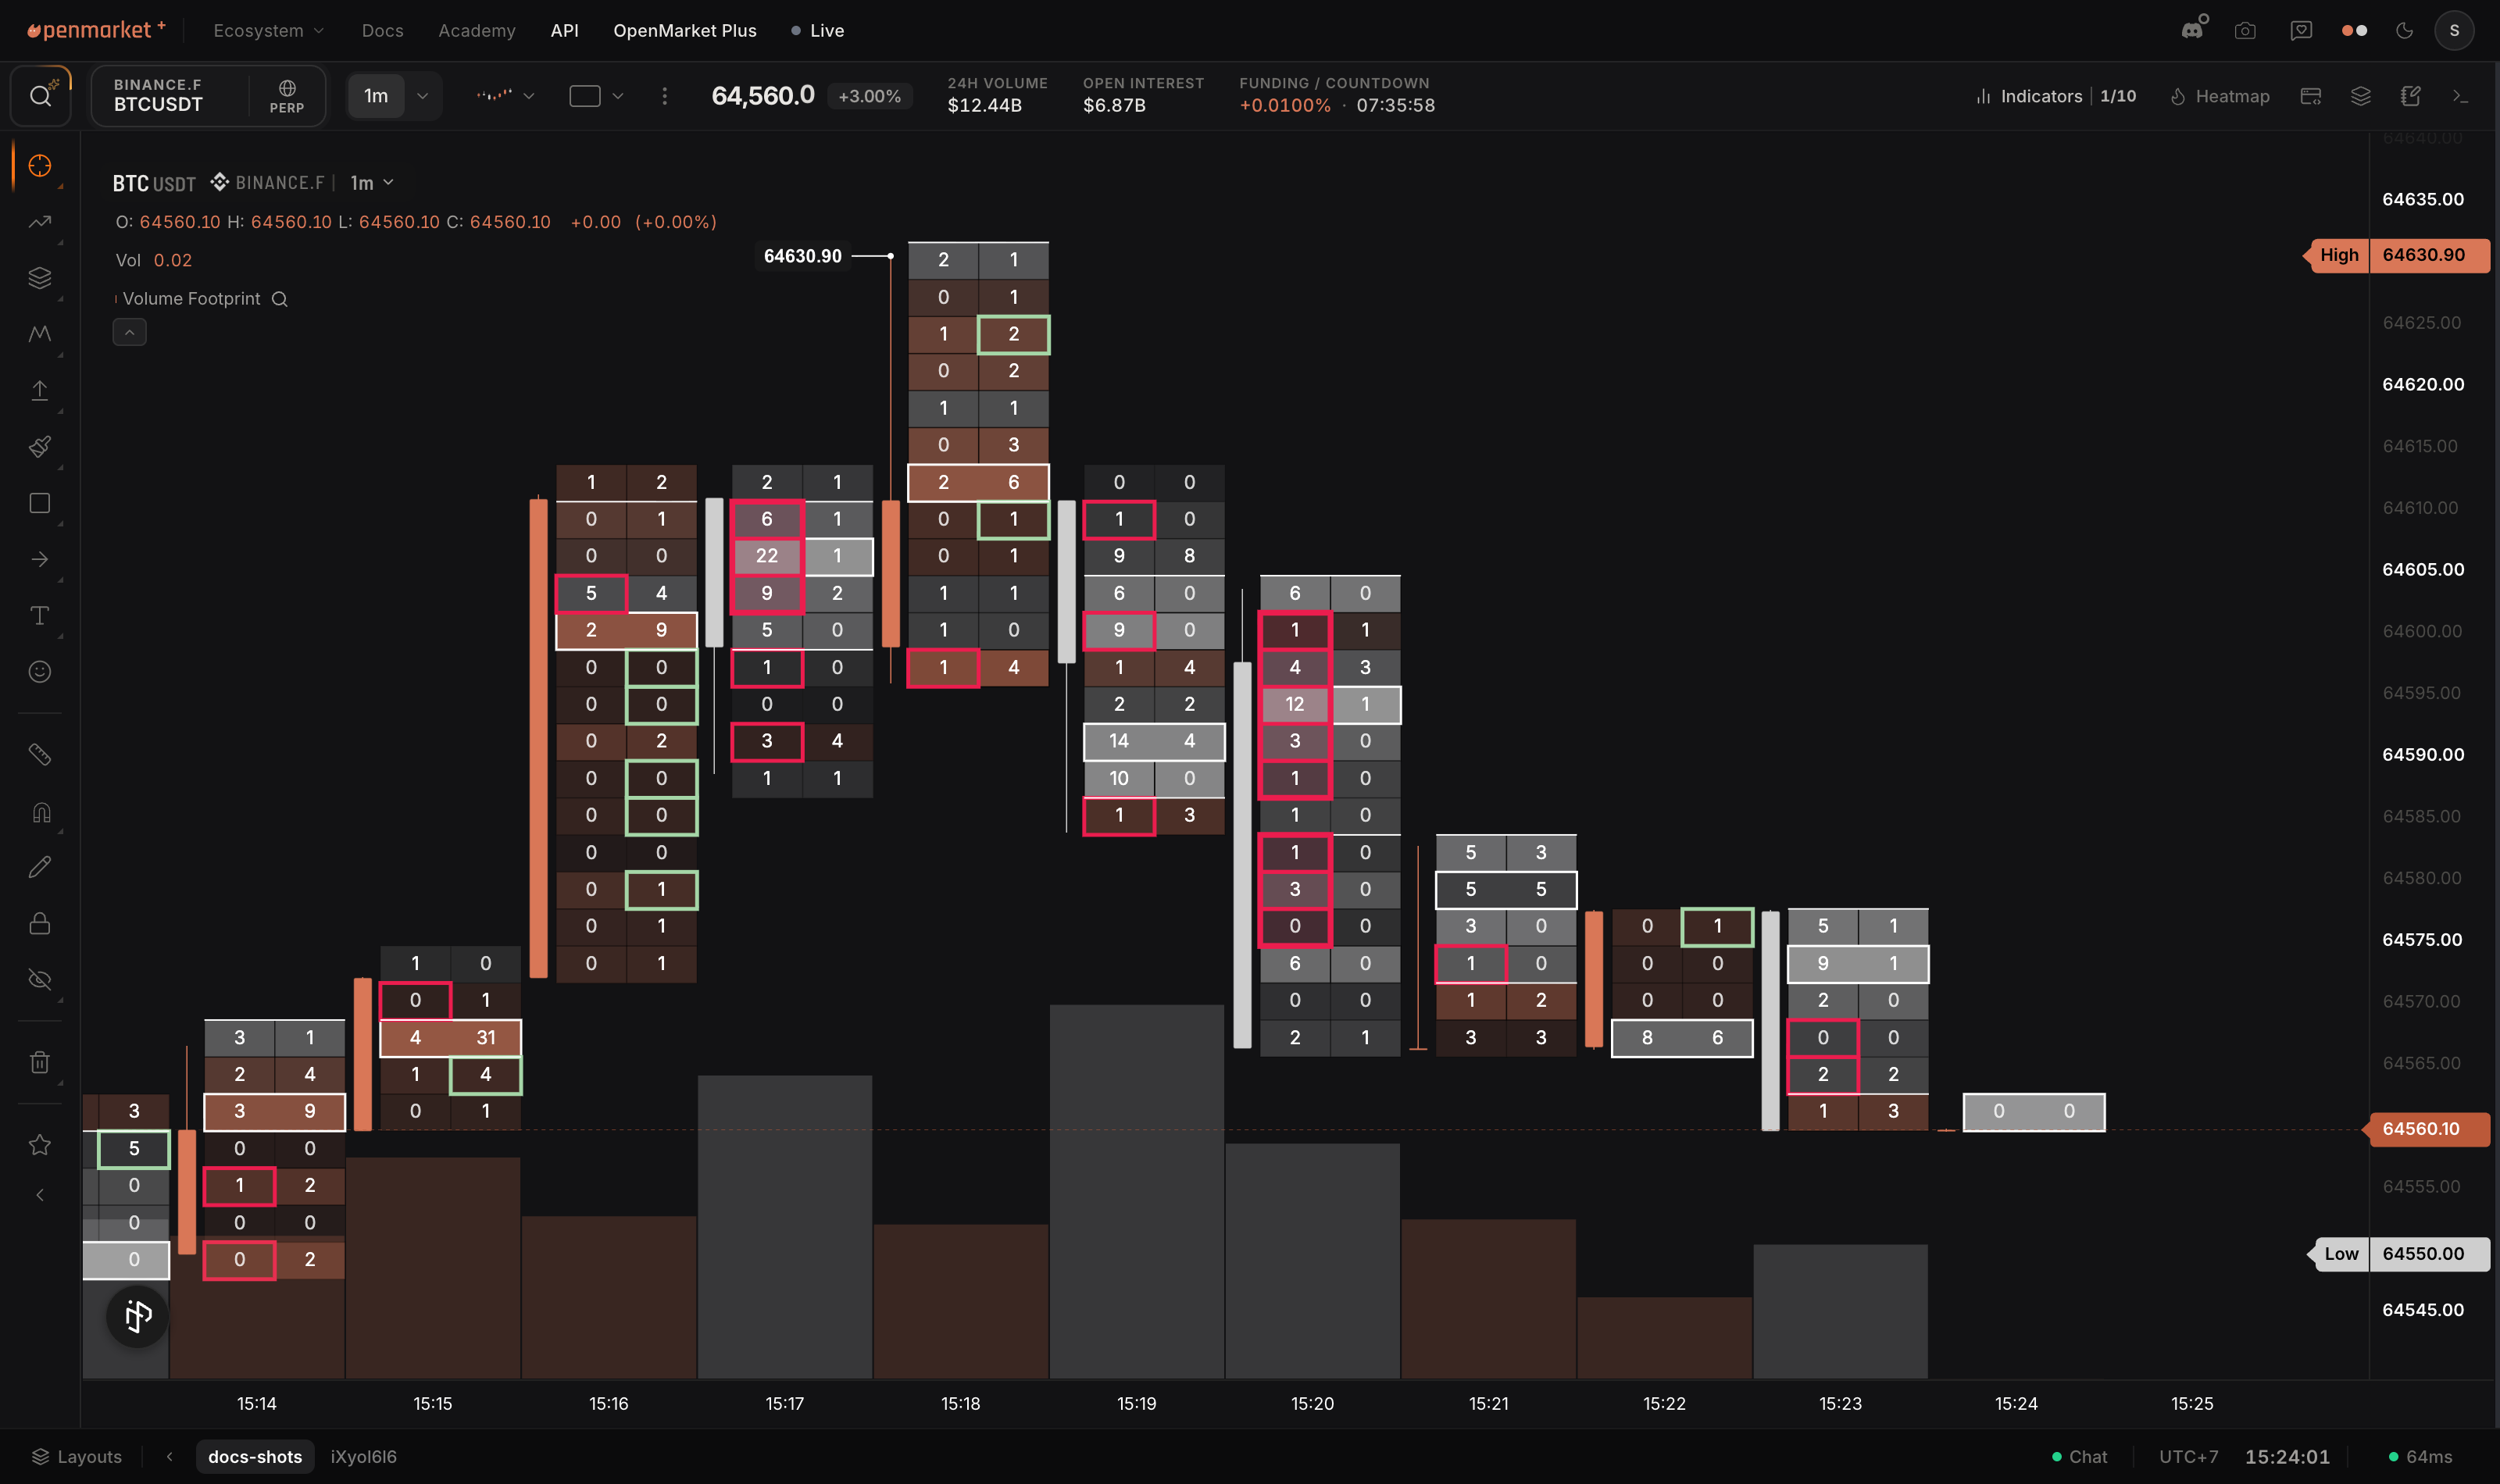Open the timeframe dropdown arrow
The width and height of the screenshot is (2500, 1484).
click(422, 96)
